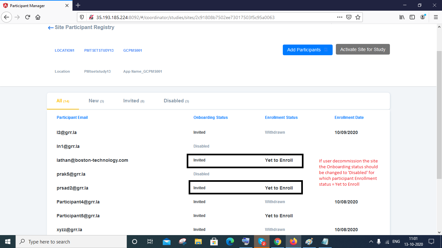The image size is (442, 248).
Task: Sort by the Enrollment Status column header
Action: [x=281, y=117]
